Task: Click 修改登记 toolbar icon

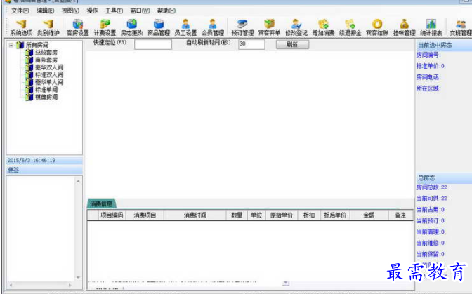Action: pyautogui.click(x=296, y=27)
